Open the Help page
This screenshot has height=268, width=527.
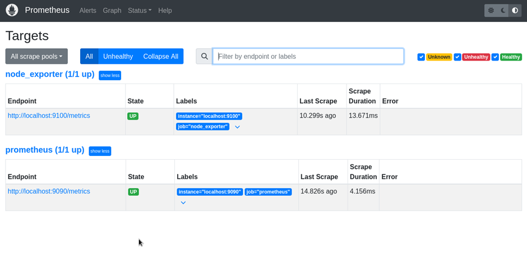click(x=165, y=11)
